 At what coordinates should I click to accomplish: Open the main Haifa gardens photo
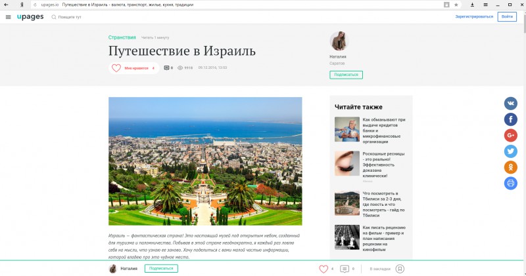(x=205, y=161)
